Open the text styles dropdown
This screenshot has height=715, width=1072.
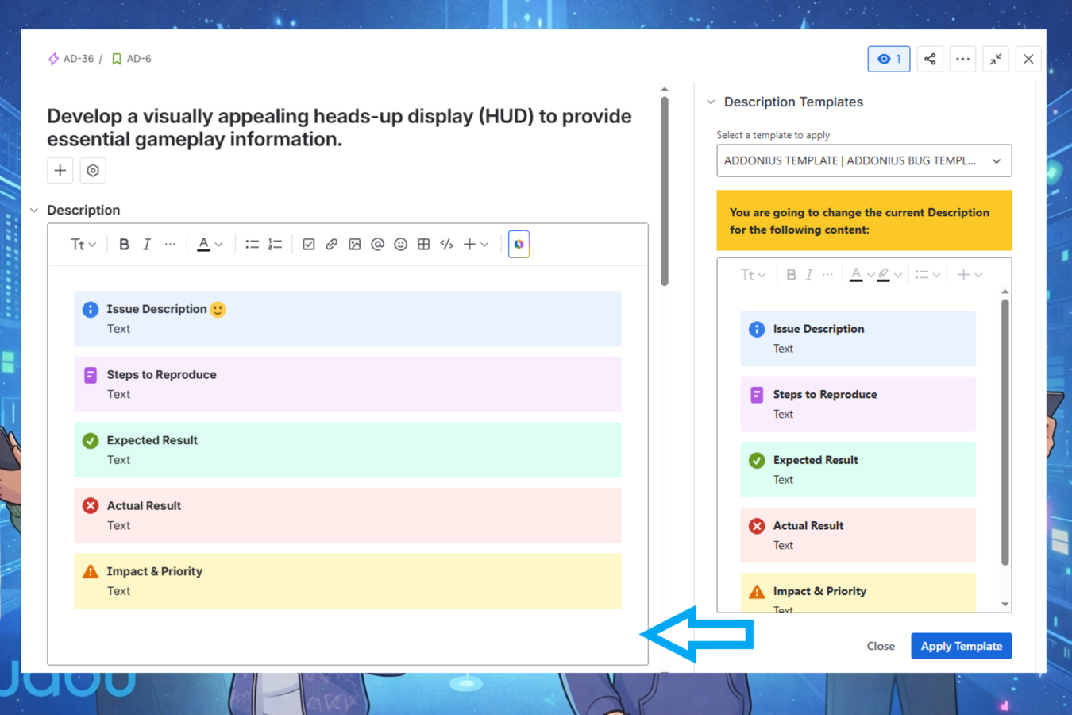[x=83, y=245]
